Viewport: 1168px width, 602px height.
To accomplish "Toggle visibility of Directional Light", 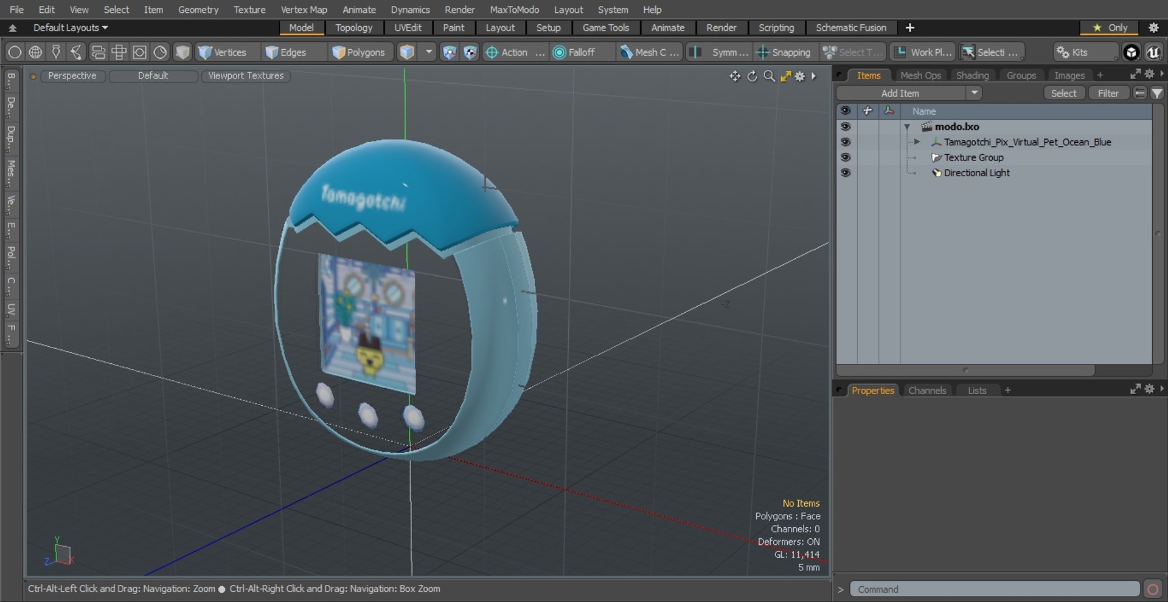I will (x=846, y=173).
